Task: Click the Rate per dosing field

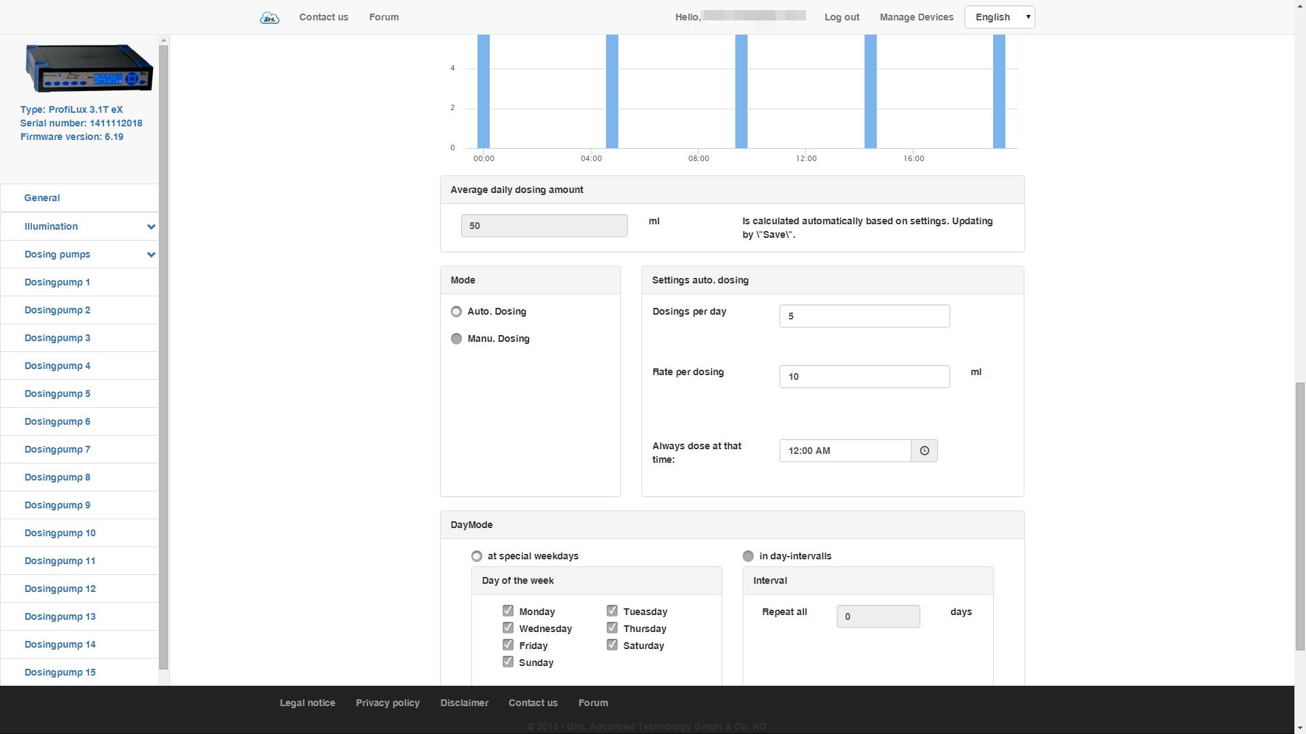Action: pos(865,377)
